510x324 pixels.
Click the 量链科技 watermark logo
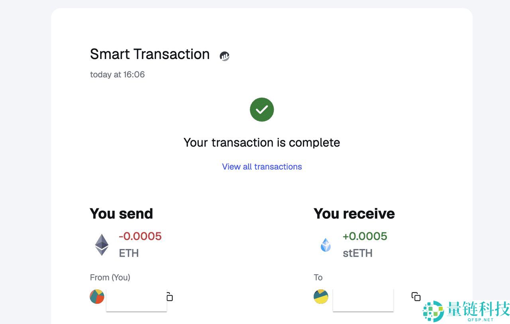(x=465, y=311)
